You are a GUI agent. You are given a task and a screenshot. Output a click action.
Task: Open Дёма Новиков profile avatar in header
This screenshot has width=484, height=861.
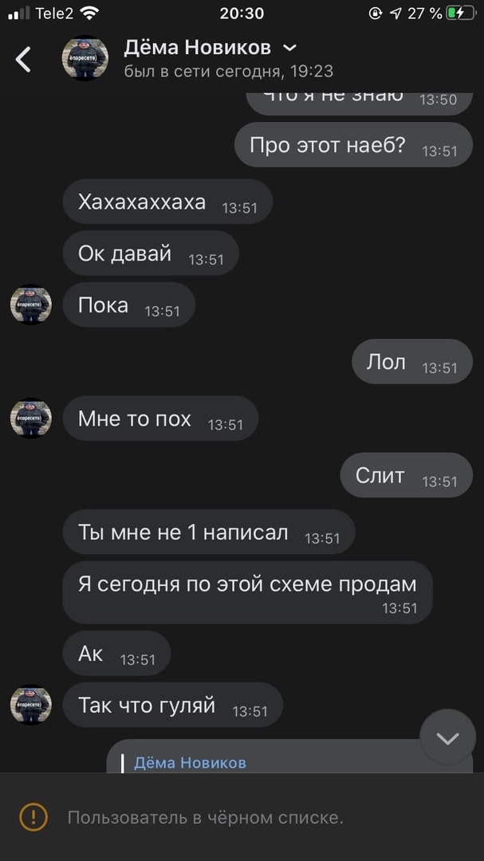point(85,58)
